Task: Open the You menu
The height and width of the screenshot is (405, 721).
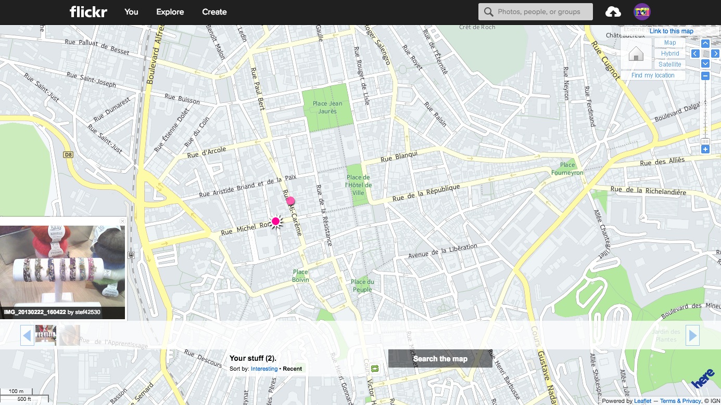Action: click(x=131, y=11)
